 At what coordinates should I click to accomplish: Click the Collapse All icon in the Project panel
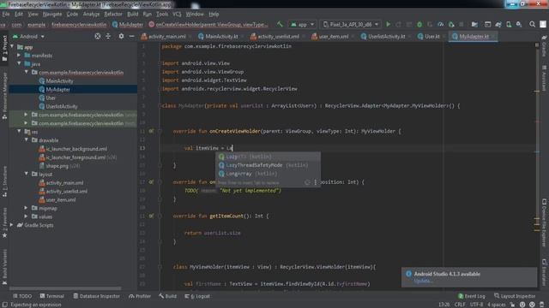108,36
